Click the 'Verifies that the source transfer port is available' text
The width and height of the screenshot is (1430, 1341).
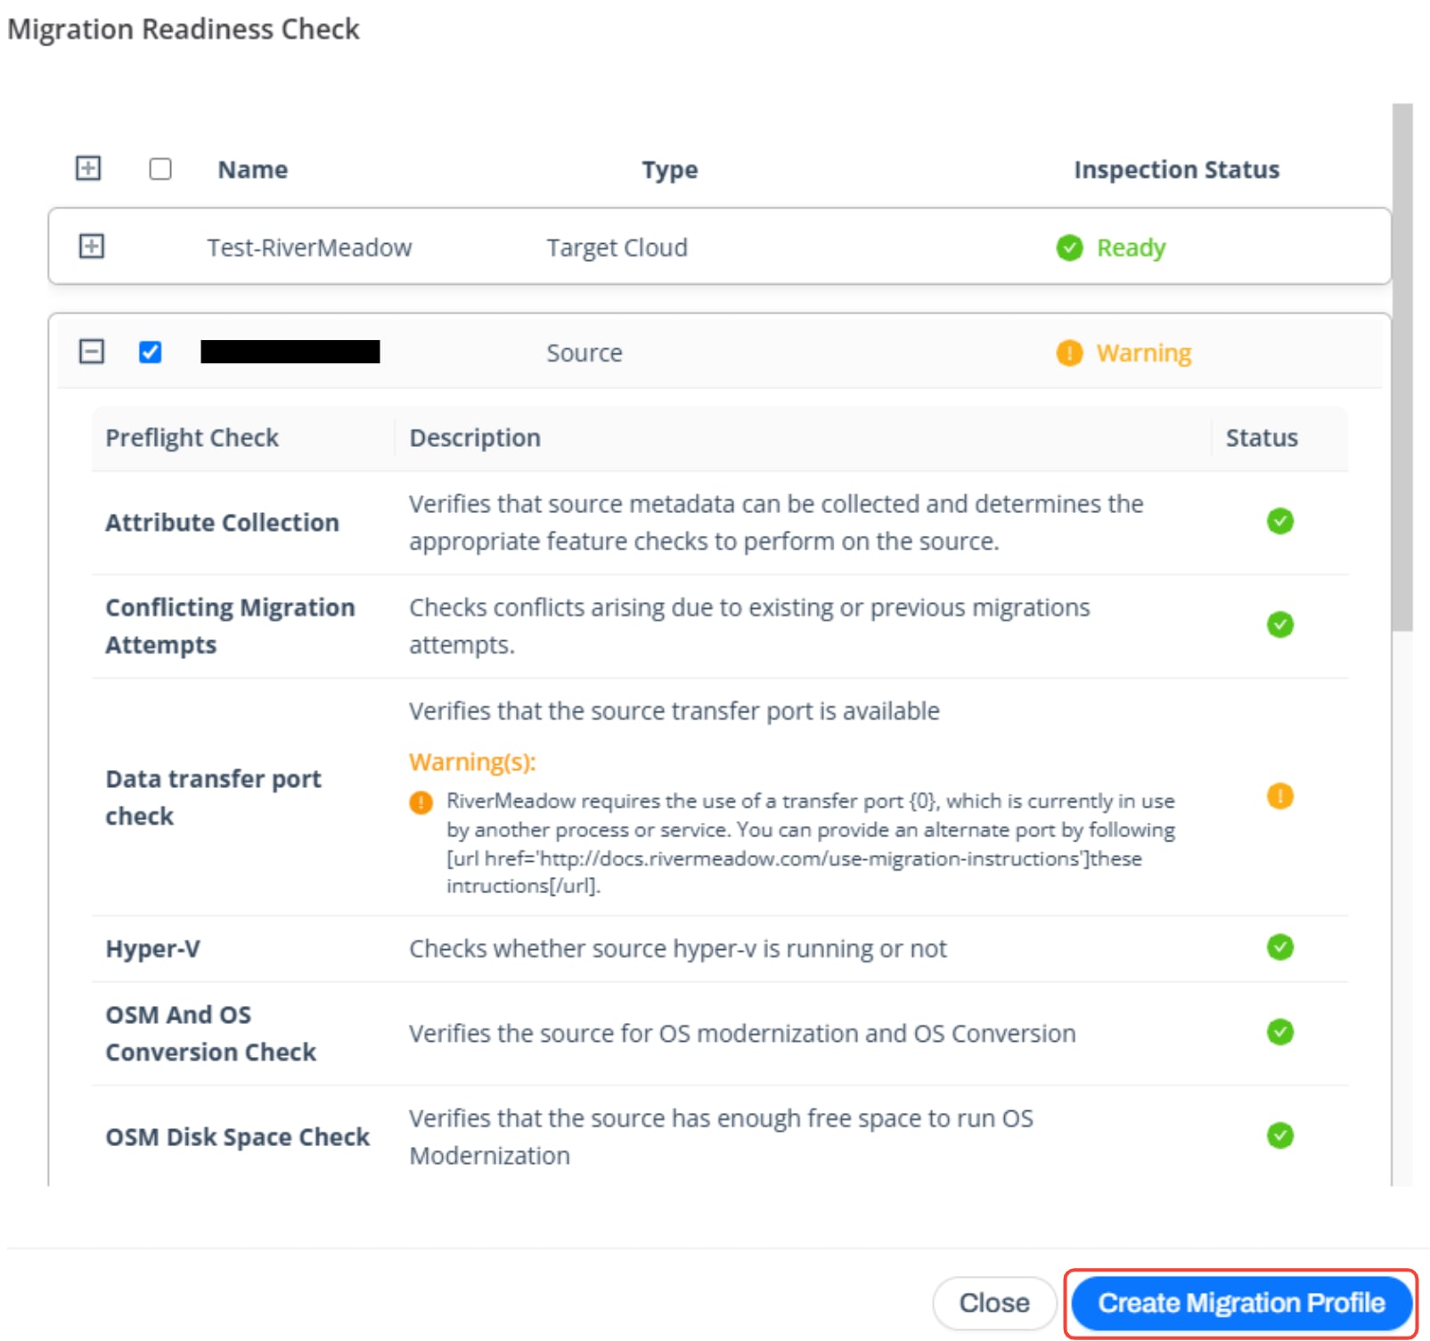click(x=674, y=711)
